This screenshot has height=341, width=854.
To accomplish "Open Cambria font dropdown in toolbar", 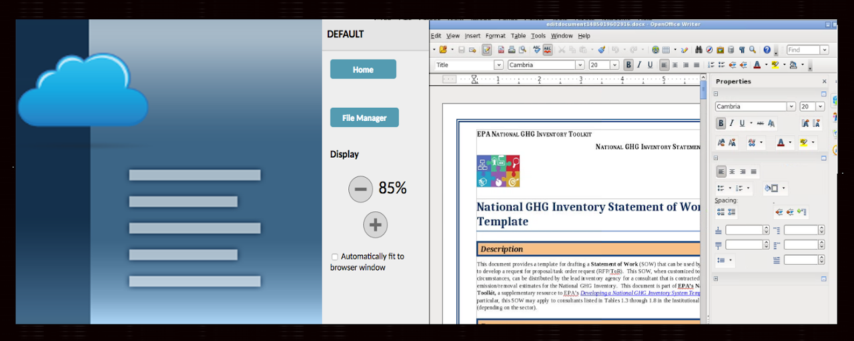I will click(580, 65).
